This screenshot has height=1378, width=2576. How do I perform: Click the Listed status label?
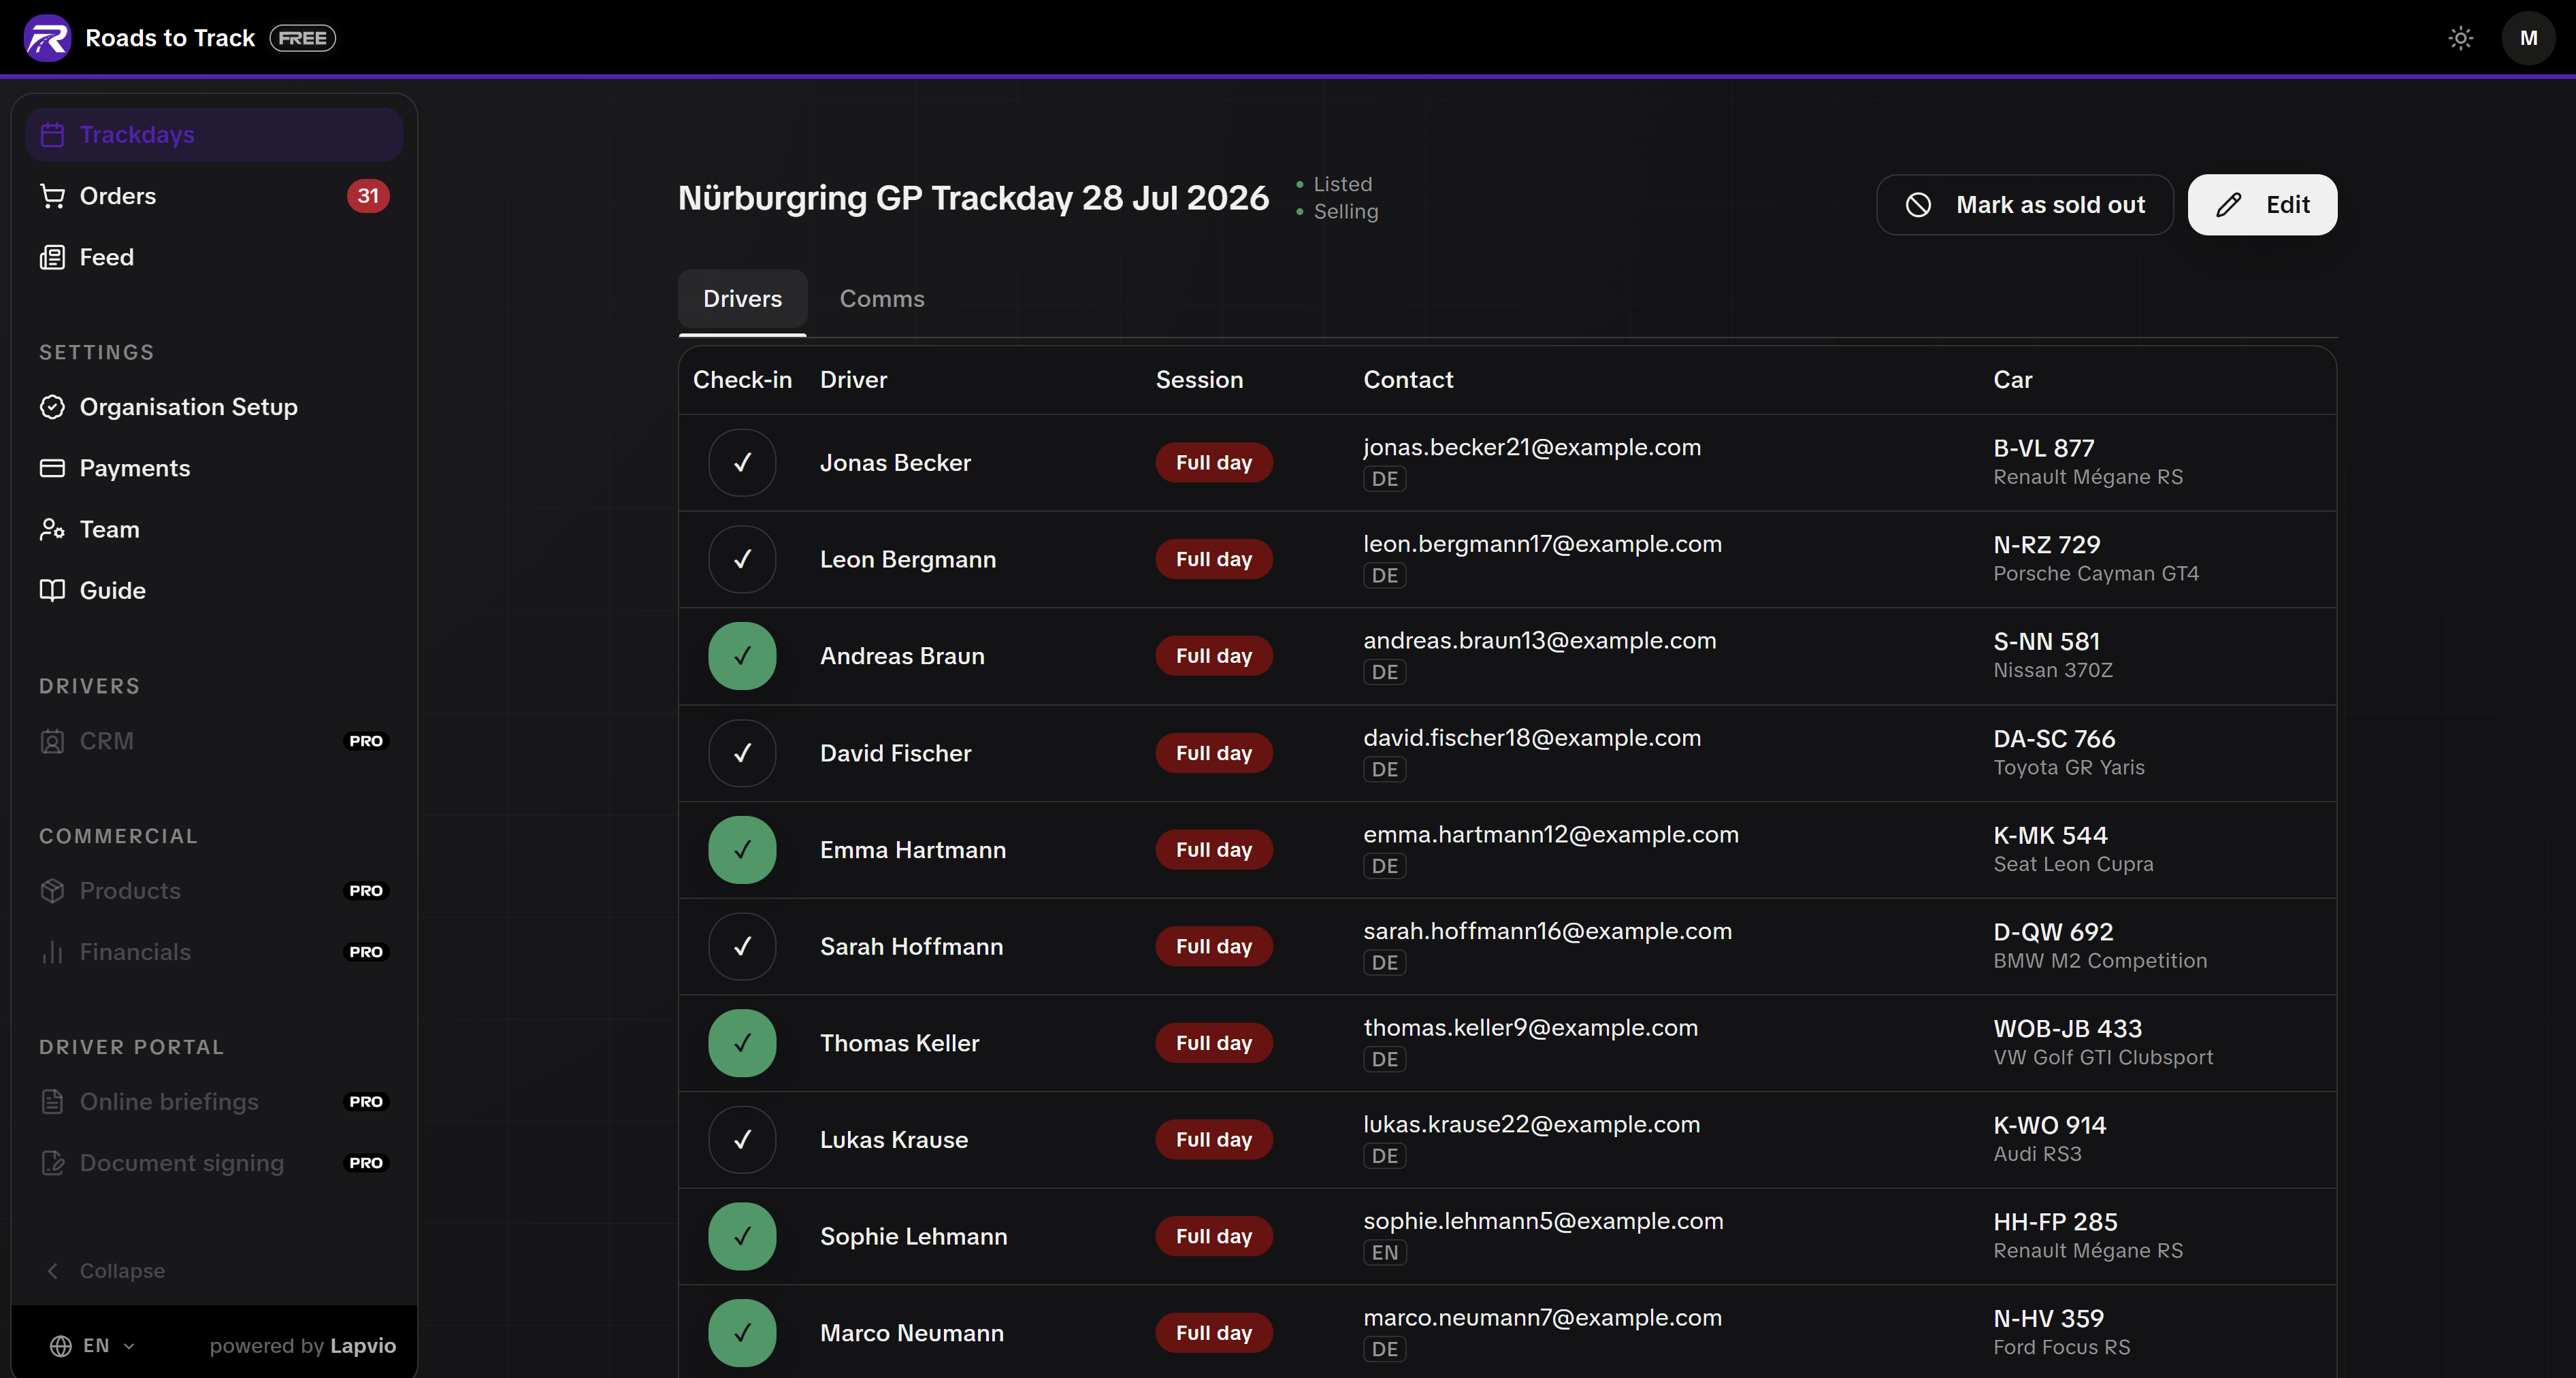click(x=1342, y=184)
